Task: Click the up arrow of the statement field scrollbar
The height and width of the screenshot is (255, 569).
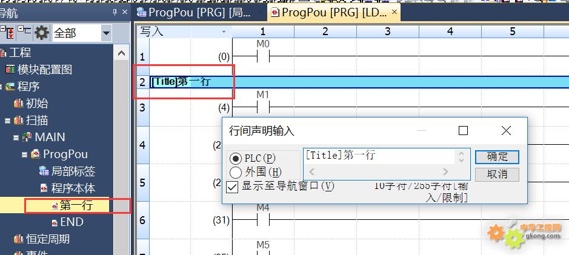Action: 462,153
